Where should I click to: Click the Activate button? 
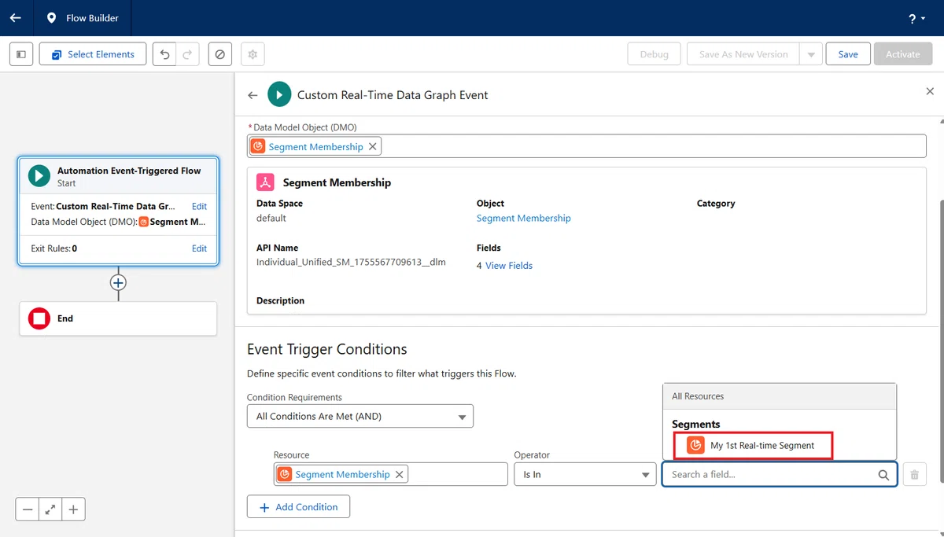click(x=903, y=54)
